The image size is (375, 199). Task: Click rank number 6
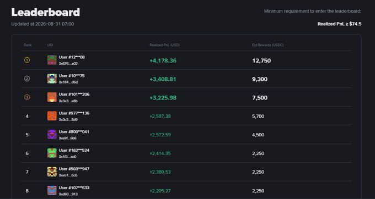tap(27, 153)
